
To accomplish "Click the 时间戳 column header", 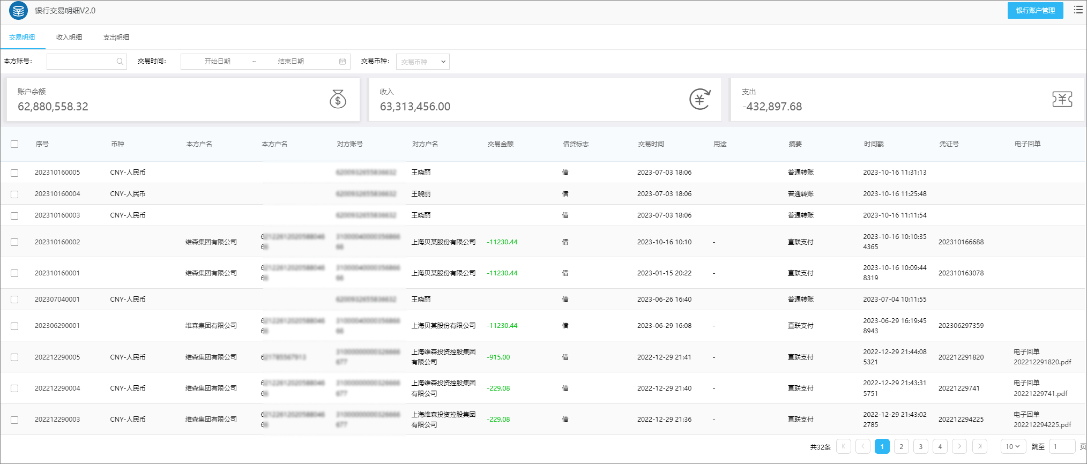I will [874, 144].
